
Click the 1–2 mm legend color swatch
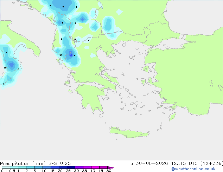point(22,167)
